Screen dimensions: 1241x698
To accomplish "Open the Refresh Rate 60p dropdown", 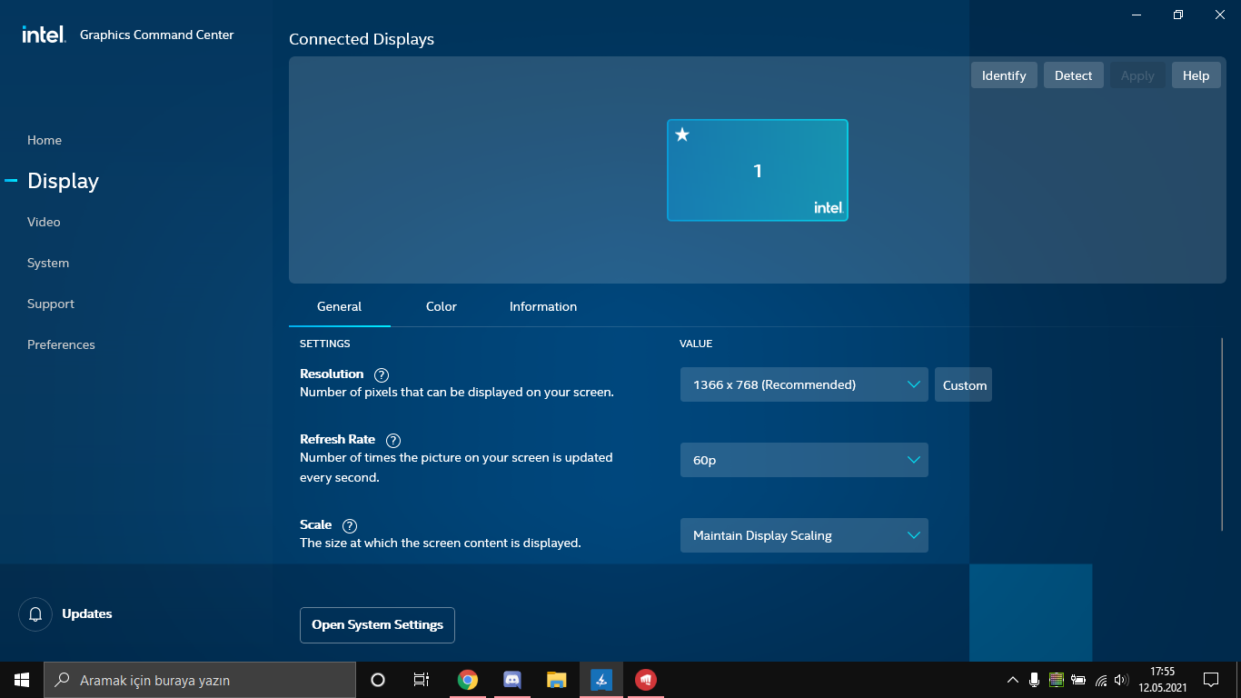I will coord(804,460).
